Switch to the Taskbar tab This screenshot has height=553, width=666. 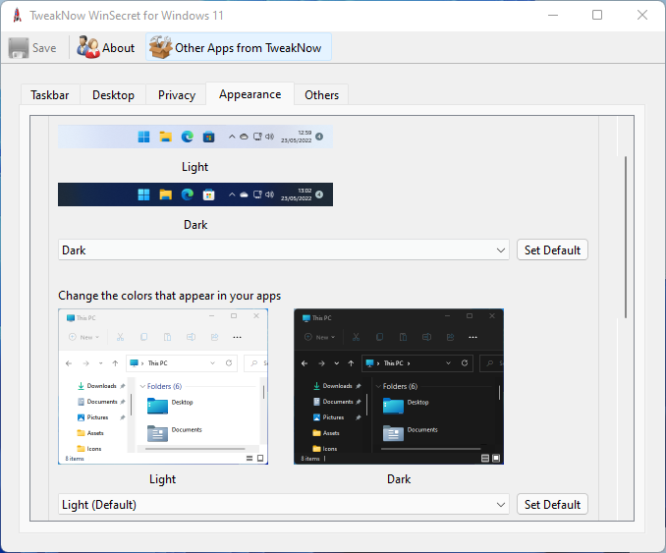click(x=50, y=94)
